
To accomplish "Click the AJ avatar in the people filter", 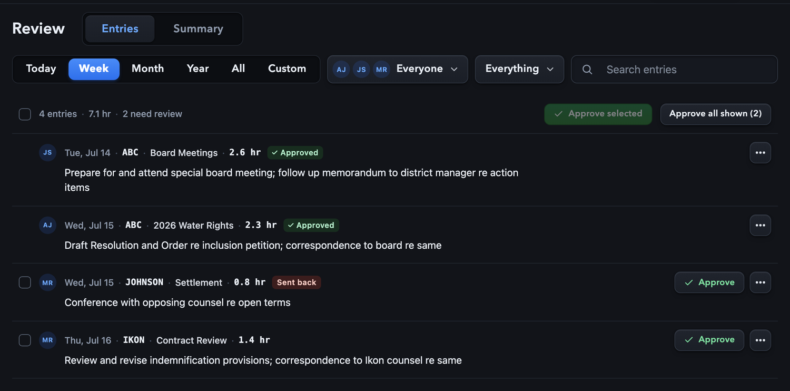I will point(341,70).
